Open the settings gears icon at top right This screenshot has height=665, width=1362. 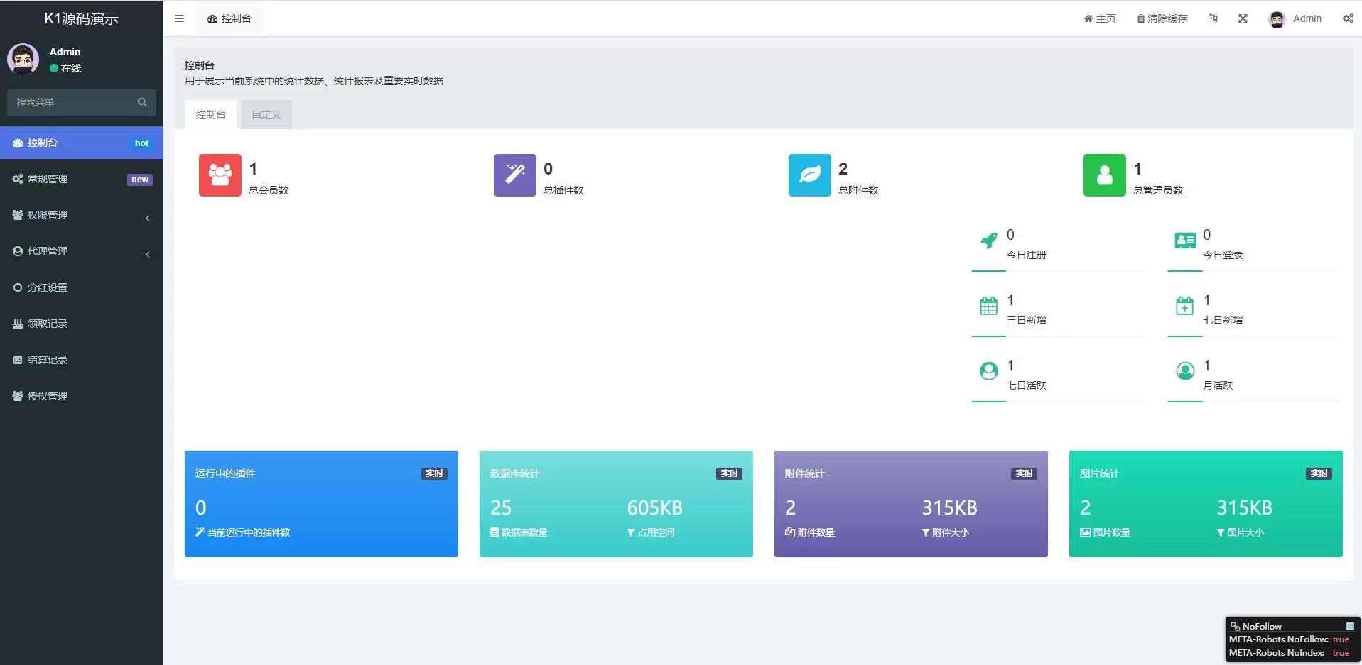pyautogui.click(x=1348, y=18)
